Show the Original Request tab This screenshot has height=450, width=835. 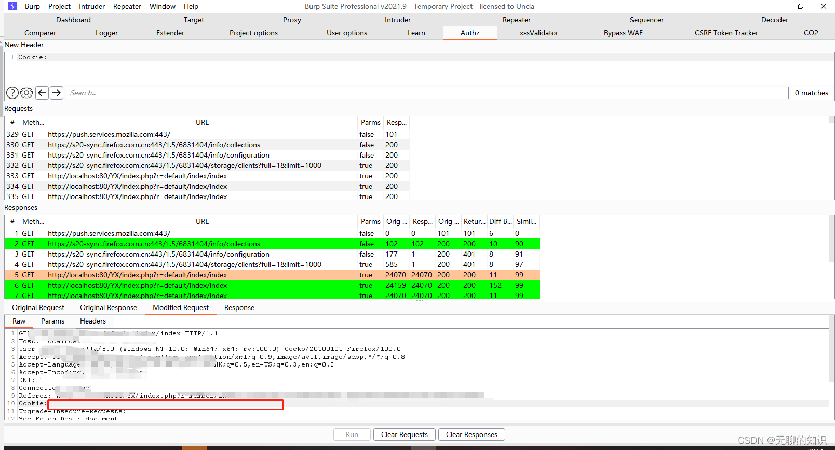(38, 307)
